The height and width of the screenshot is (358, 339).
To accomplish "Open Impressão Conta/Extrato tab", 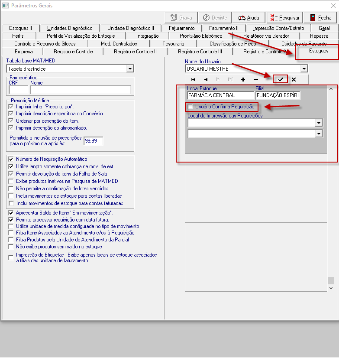I will [278, 28].
